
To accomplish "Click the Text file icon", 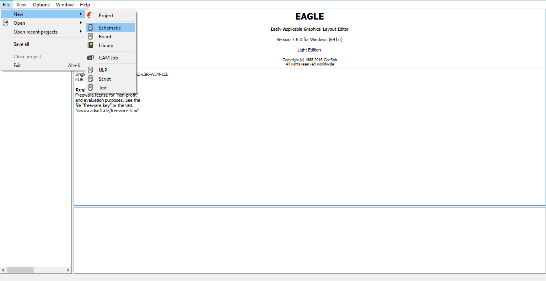I will 90,88.
